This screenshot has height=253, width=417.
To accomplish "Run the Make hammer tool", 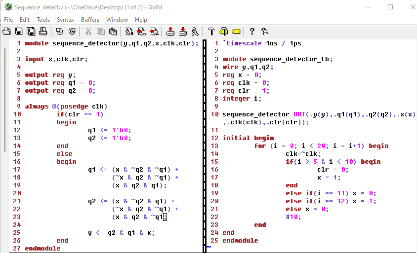I will click(x=211, y=32).
